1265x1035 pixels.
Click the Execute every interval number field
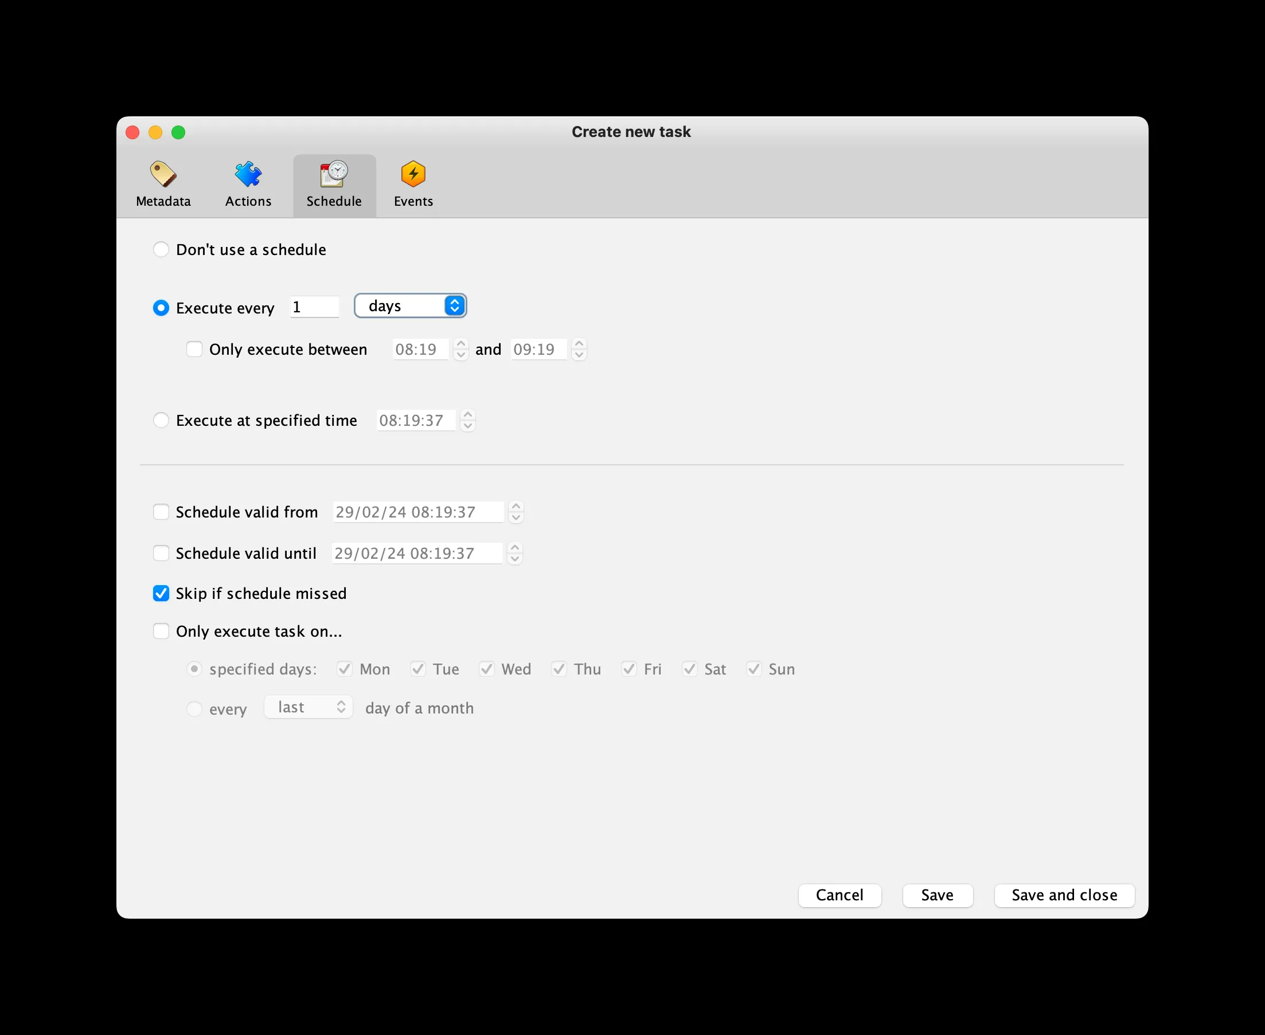(x=314, y=307)
